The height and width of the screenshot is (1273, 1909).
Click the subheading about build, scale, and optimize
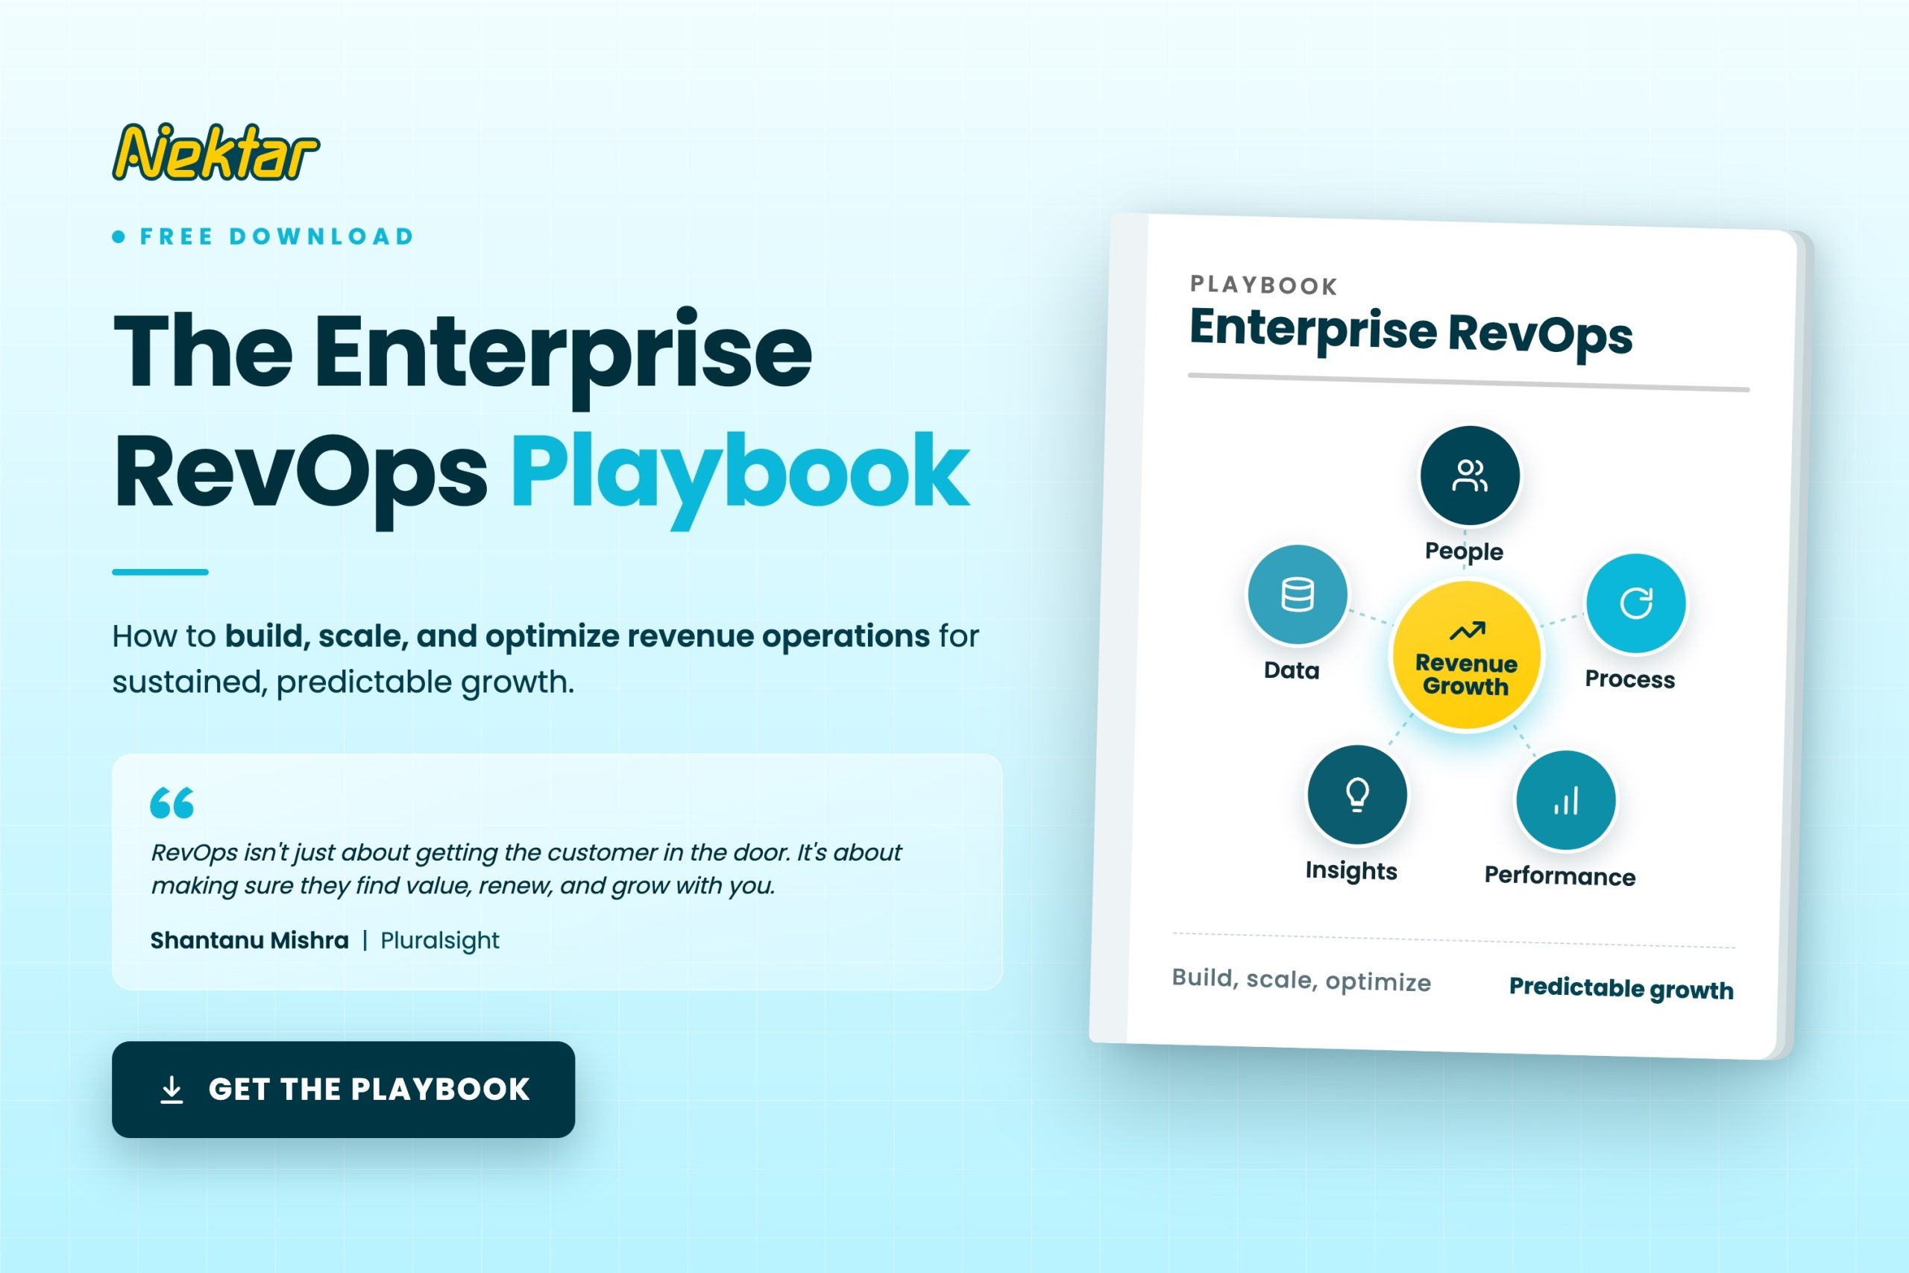pos(545,658)
